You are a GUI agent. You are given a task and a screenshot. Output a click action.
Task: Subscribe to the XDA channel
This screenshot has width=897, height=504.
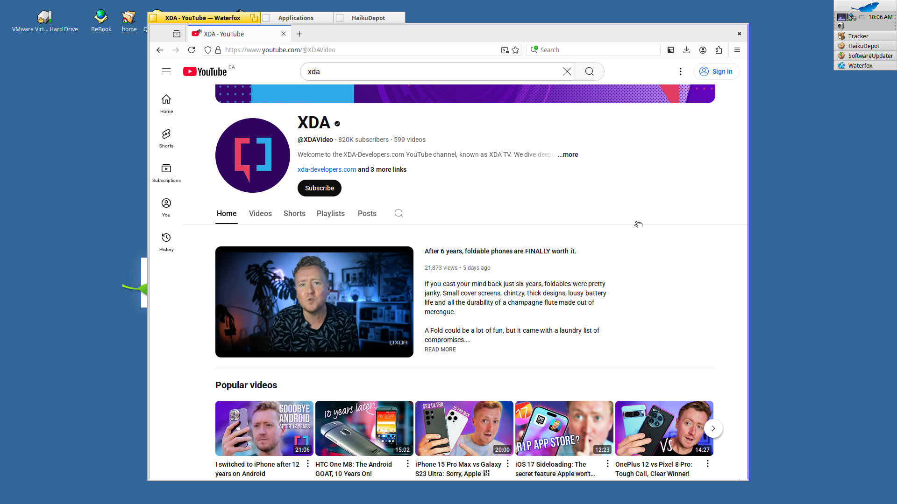point(320,188)
